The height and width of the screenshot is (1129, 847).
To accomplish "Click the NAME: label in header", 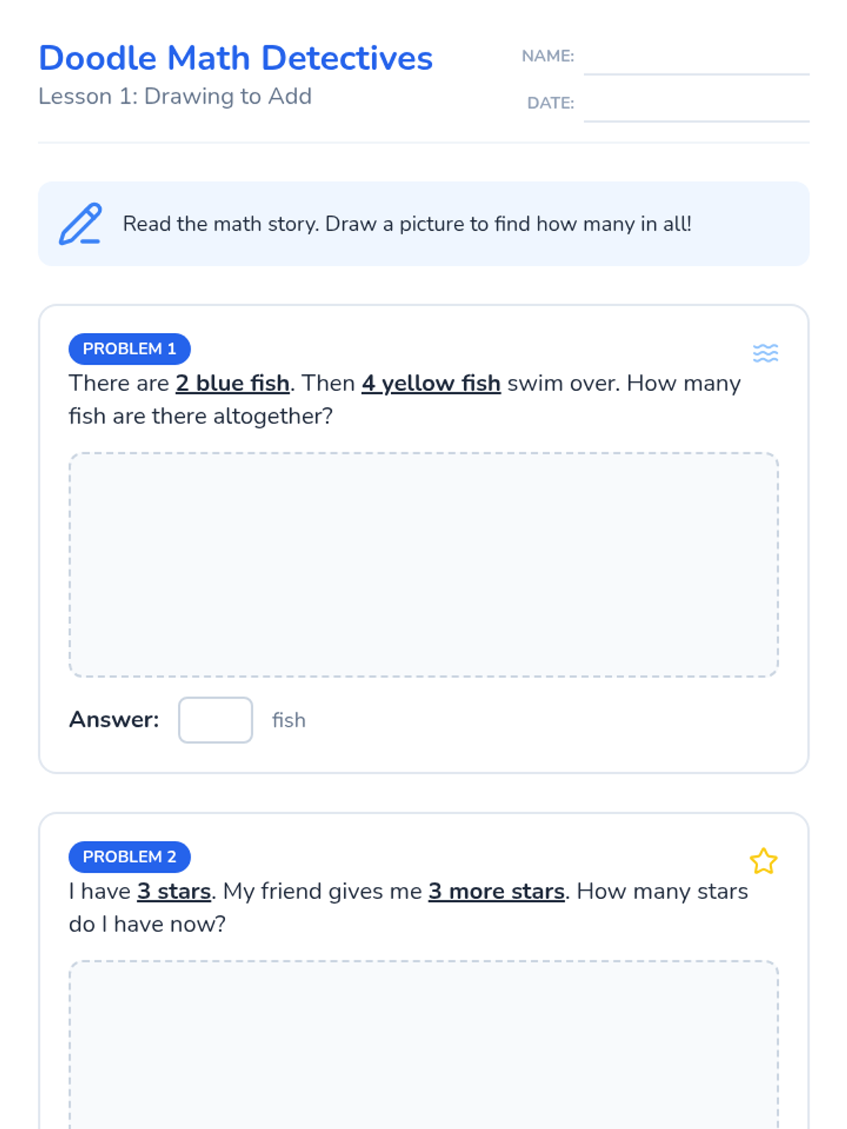I will (548, 56).
